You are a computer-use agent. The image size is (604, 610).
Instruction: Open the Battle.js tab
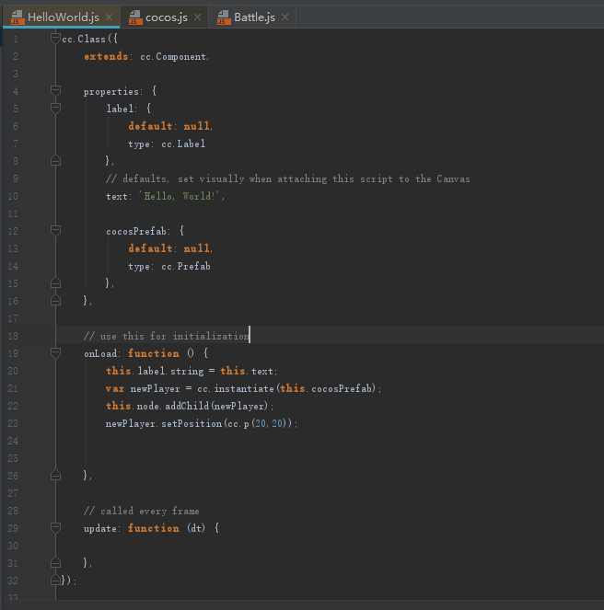(254, 17)
